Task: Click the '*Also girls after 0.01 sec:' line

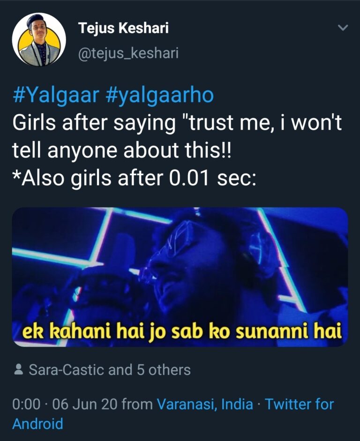Action: pos(134,179)
